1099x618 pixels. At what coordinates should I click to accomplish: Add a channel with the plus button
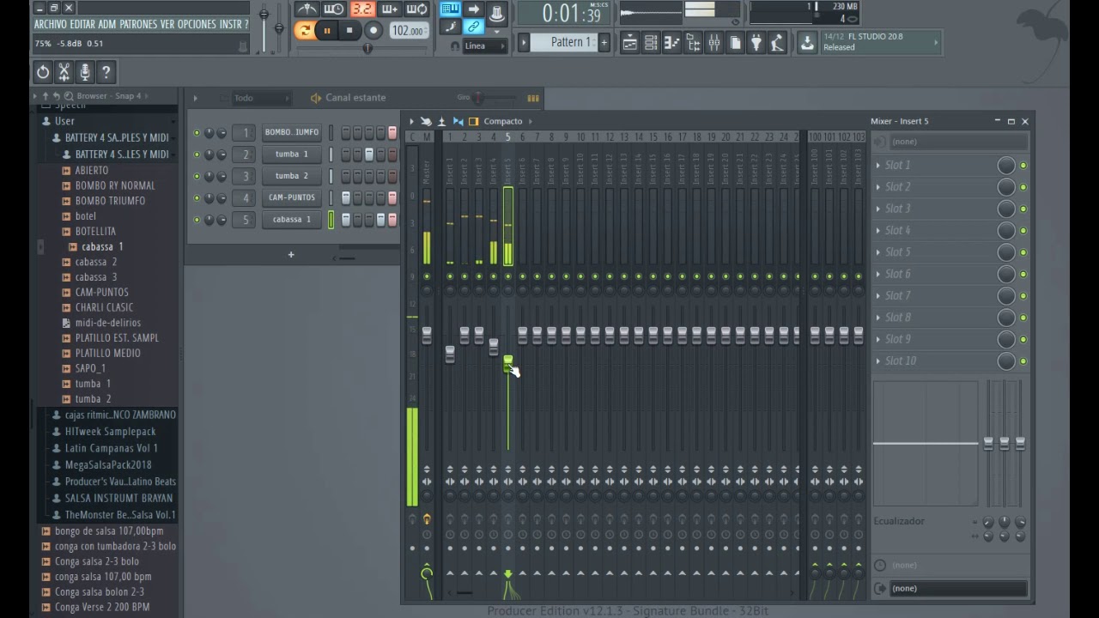tap(291, 255)
